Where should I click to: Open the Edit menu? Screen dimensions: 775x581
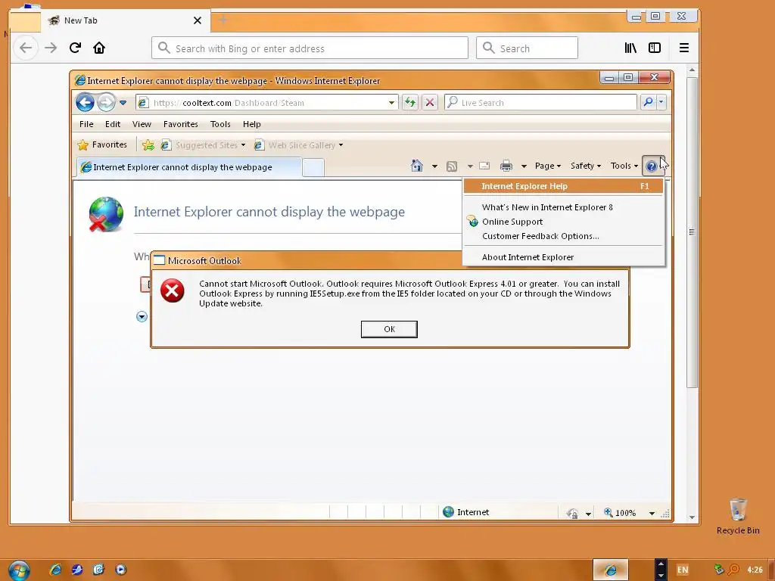[113, 124]
